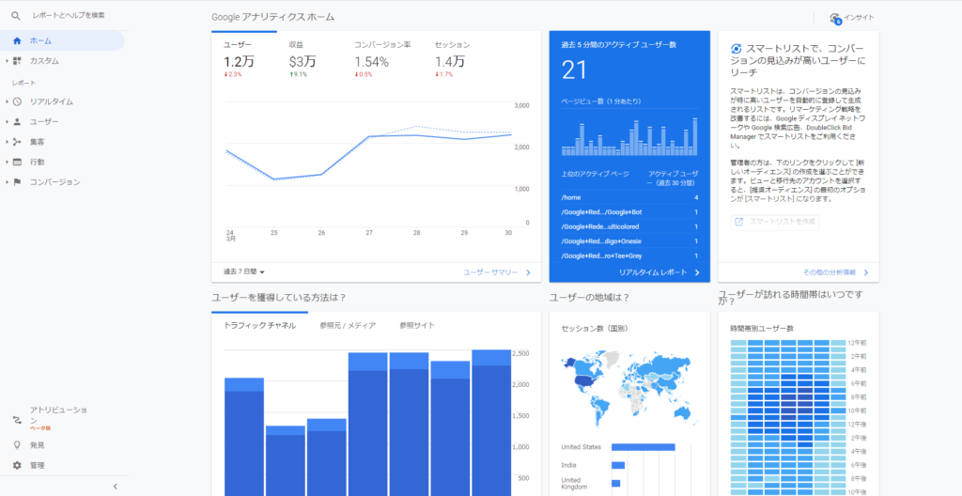
Task: Expand the 行動 section arrow
Action: (7, 163)
